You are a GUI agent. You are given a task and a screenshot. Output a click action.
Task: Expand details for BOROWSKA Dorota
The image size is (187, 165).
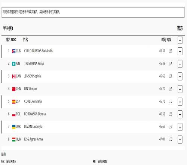pos(180,114)
